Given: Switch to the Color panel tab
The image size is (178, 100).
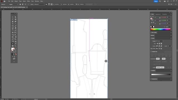Looking at the screenshot, I should point(152,14).
